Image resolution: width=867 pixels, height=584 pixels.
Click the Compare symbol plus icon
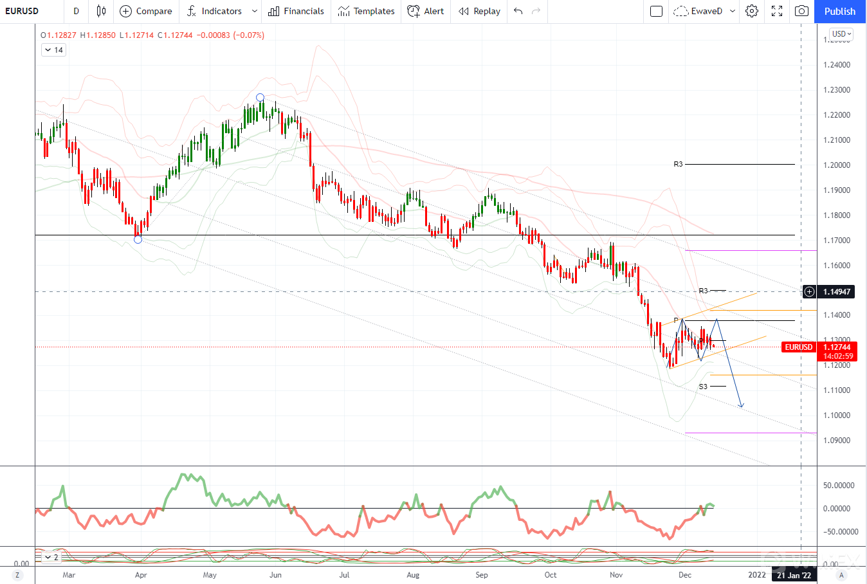click(x=126, y=11)
